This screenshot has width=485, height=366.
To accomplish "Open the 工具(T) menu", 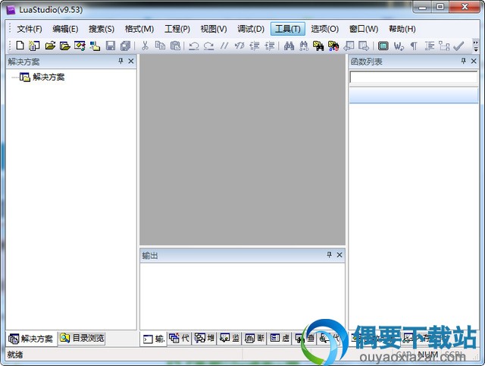I will 288,29.
